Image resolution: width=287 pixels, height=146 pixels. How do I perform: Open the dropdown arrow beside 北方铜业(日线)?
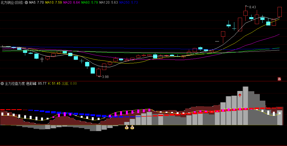(26, 2)
